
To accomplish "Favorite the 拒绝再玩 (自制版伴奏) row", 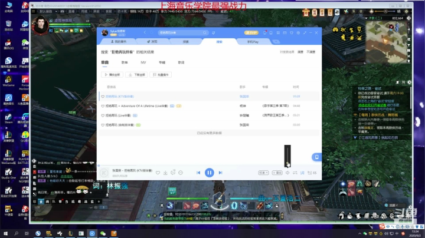I will [103, 125].
